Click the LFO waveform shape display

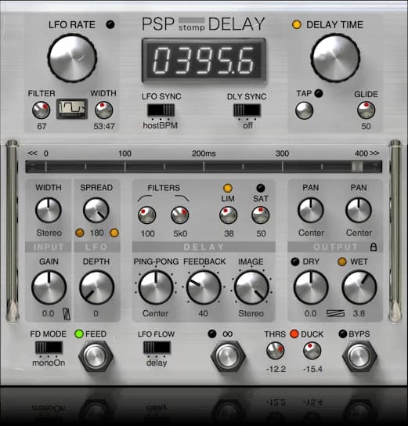[72, 109]
